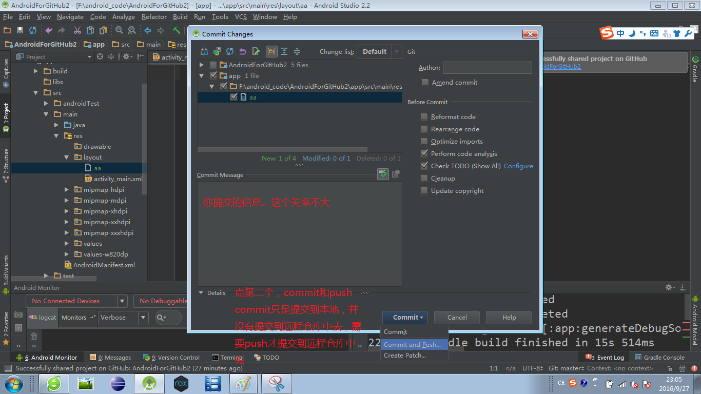Switch to the Terminal tool tab

pos(228,358)
